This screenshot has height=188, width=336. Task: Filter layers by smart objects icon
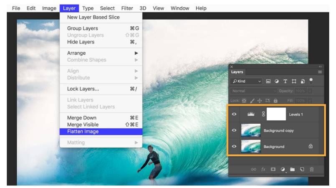coord(303,81)
